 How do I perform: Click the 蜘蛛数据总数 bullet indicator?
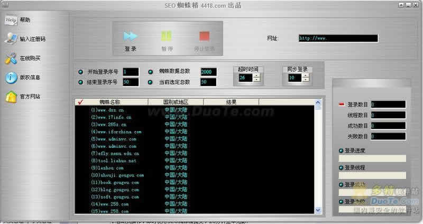[x=151, y=72]
